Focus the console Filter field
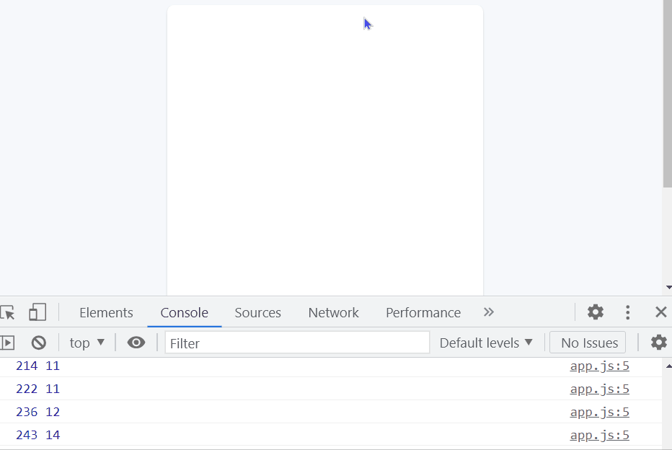Viewport: 672px width, 450px height. (x=297, y=343)
